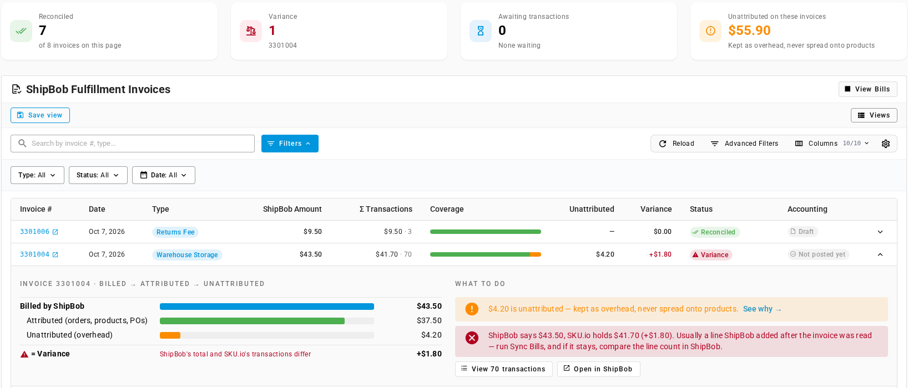Sort by Invoice # column header
The image size is (908, 388).
click(36, 210)
